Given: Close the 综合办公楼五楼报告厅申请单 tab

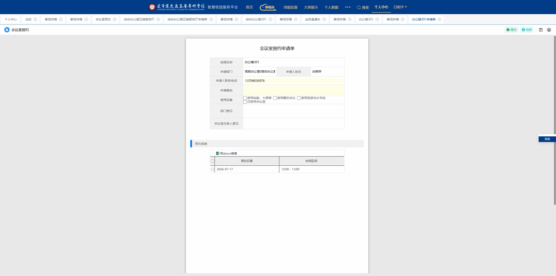Looking at the screenshot, I should click(x=211, y=19).
